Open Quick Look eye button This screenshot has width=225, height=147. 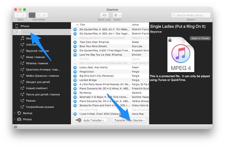click(x=104, y=15)
